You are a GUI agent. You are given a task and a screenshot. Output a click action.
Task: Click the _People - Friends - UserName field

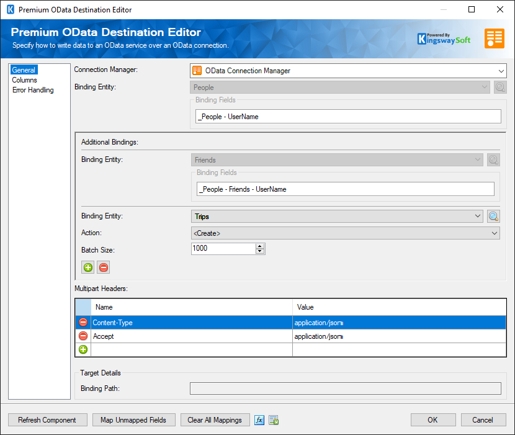click(346, 189)
